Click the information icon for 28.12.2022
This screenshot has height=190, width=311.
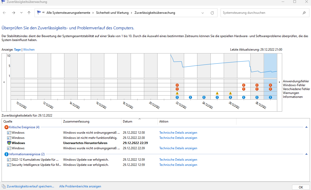[257, 97]
